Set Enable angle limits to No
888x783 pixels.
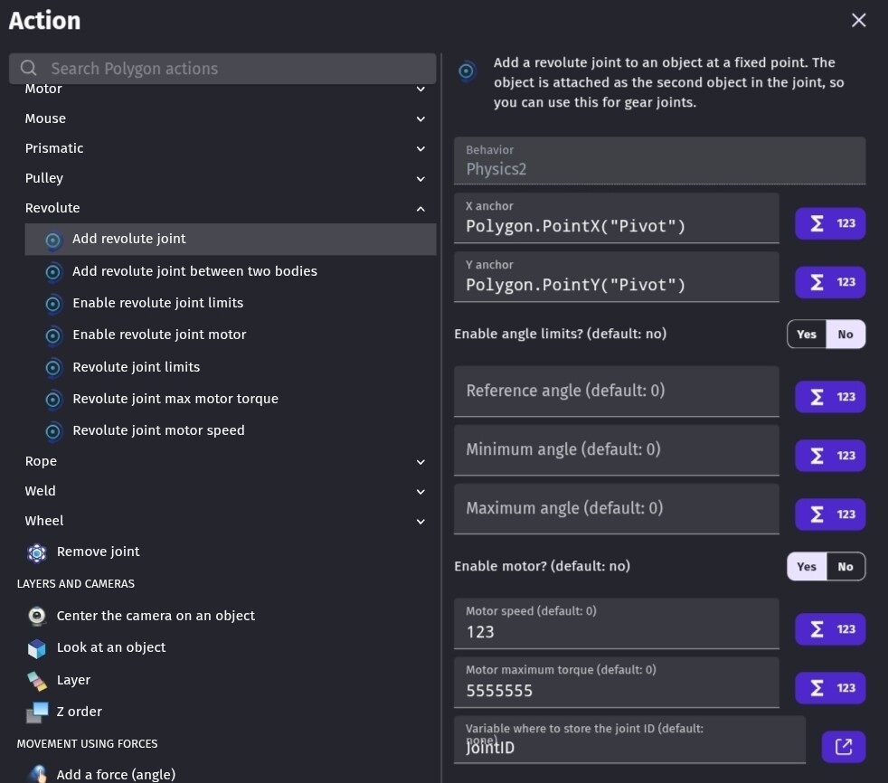pyautogui.click(x=845, y=335)
